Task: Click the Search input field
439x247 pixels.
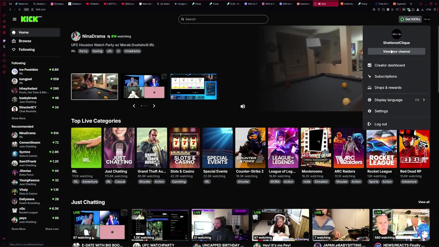Action: 223,19
